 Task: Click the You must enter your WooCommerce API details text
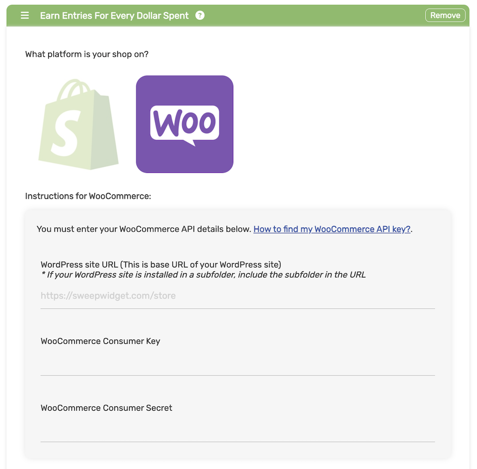[x=144, y=229]
